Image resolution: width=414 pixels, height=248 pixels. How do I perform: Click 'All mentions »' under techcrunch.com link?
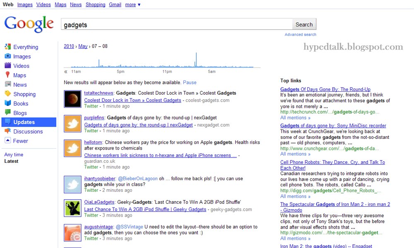pos(295,117)
